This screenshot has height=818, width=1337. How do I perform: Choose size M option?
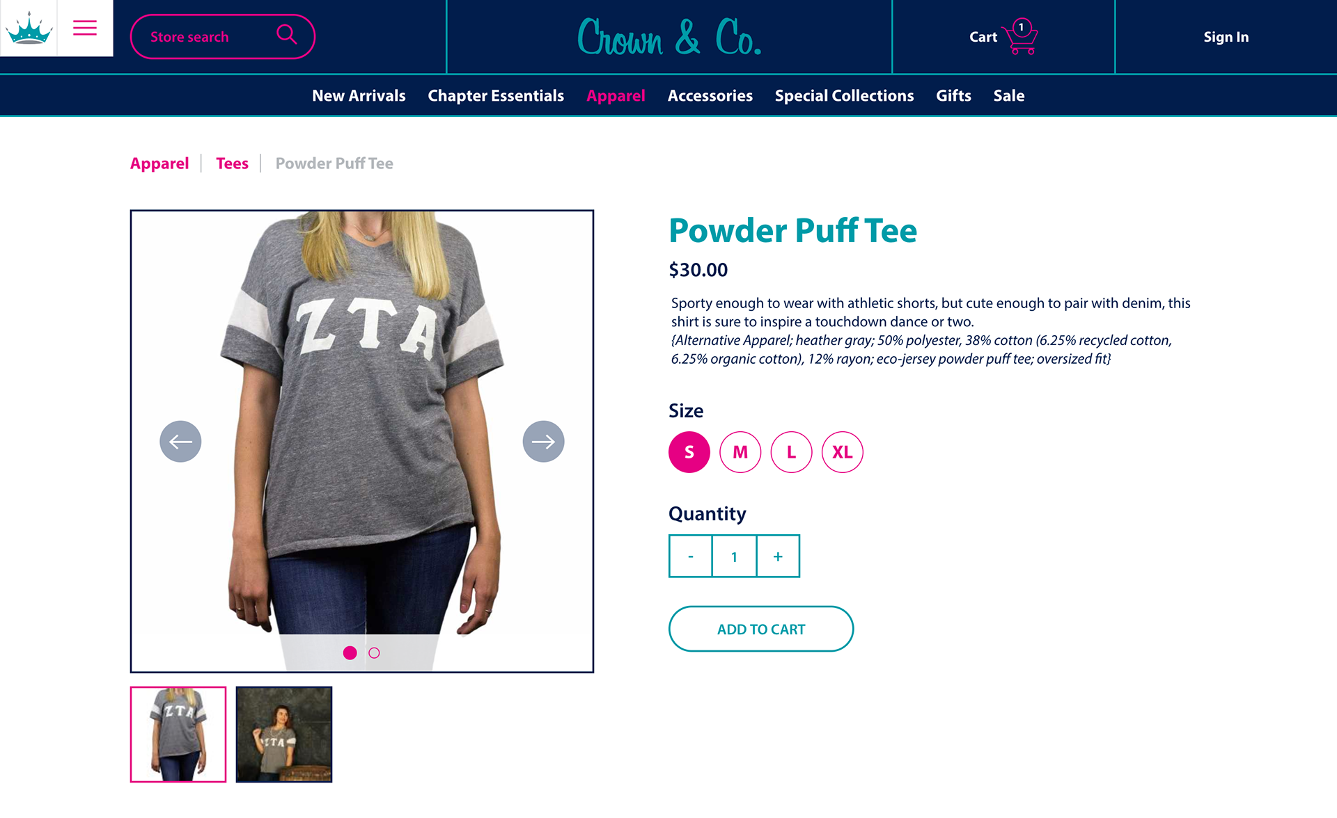coord(740,452)
